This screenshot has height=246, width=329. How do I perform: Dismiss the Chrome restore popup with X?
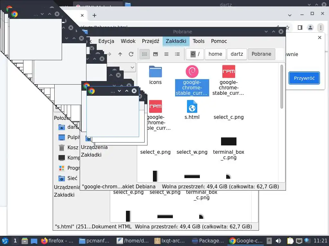pos(320,37)
